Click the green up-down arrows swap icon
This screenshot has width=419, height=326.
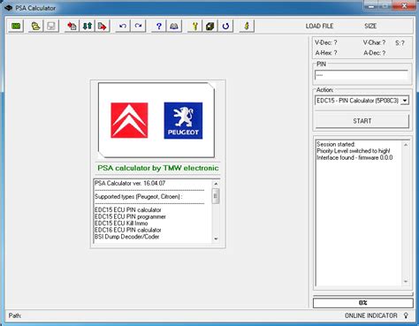[x=87, y=27]
